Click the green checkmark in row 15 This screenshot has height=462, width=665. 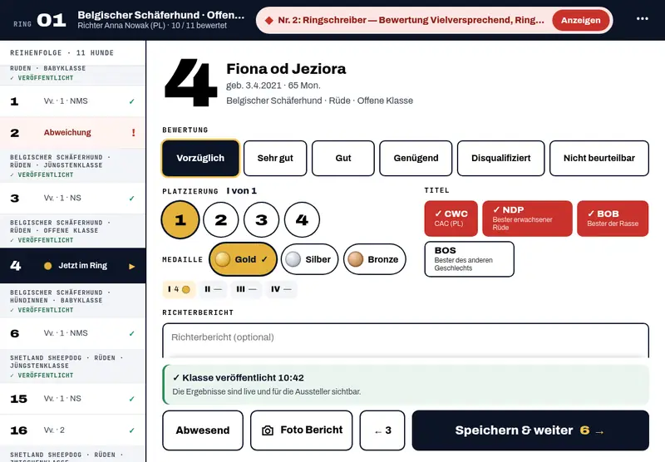tap(132, 399)
